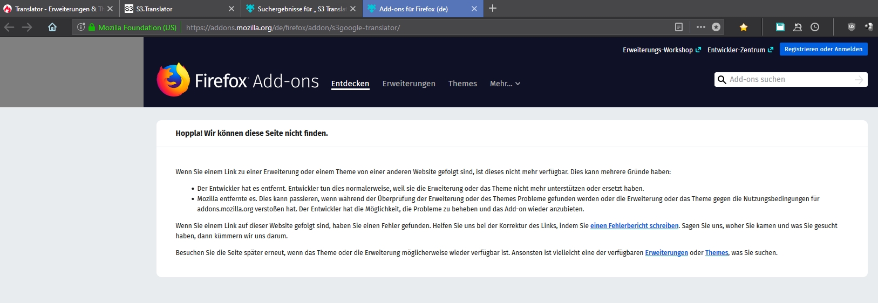Click the circled star bookmark icon
Image resolution: width=878 pixels, height=303 pixels.
716,27
